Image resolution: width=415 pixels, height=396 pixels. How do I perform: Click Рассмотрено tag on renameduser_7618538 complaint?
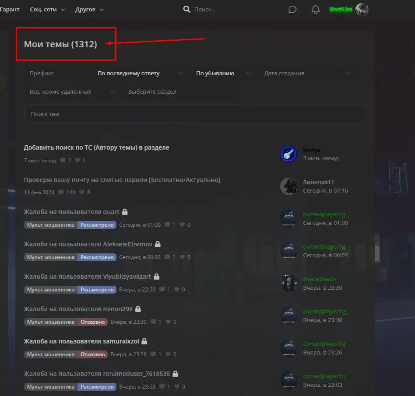point(97,387)
